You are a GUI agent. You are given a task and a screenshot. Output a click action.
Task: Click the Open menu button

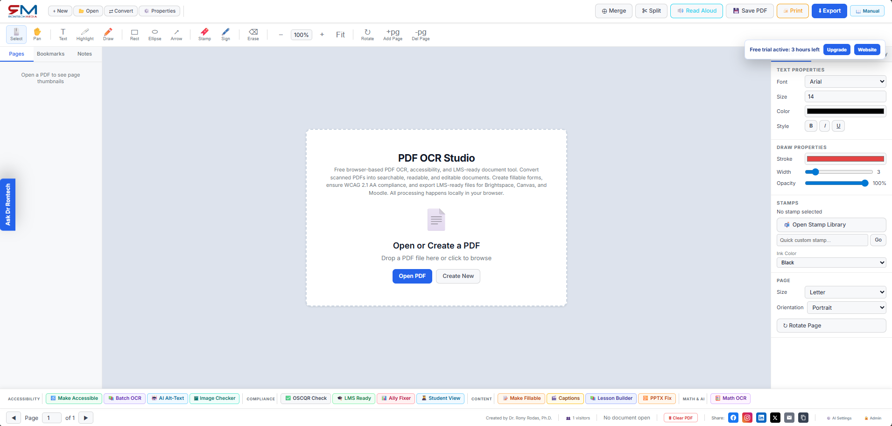pyautogui.click(x=89, y=11)
